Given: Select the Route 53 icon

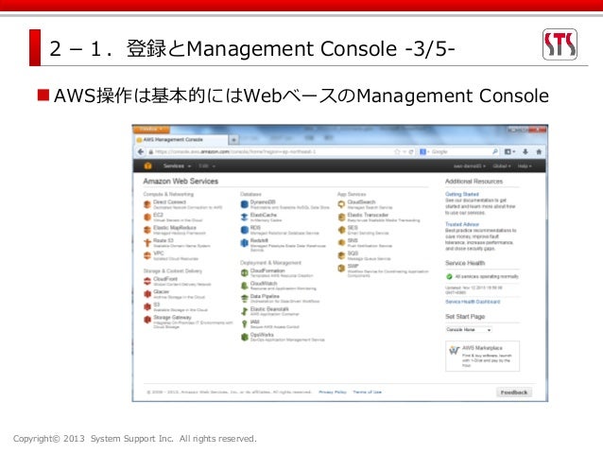Looking at the screenshot, I should click(x=147, y=242).
